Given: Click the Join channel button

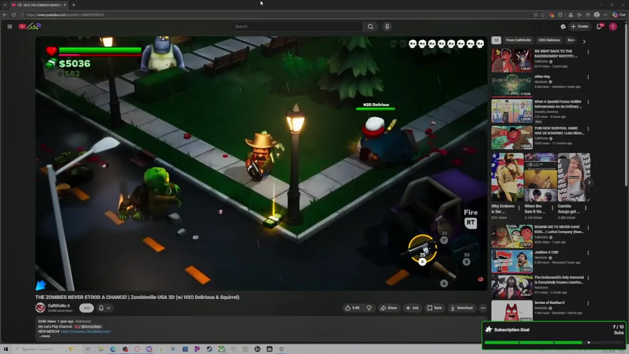Looking at the screenshot, I should tap(86, 308).
